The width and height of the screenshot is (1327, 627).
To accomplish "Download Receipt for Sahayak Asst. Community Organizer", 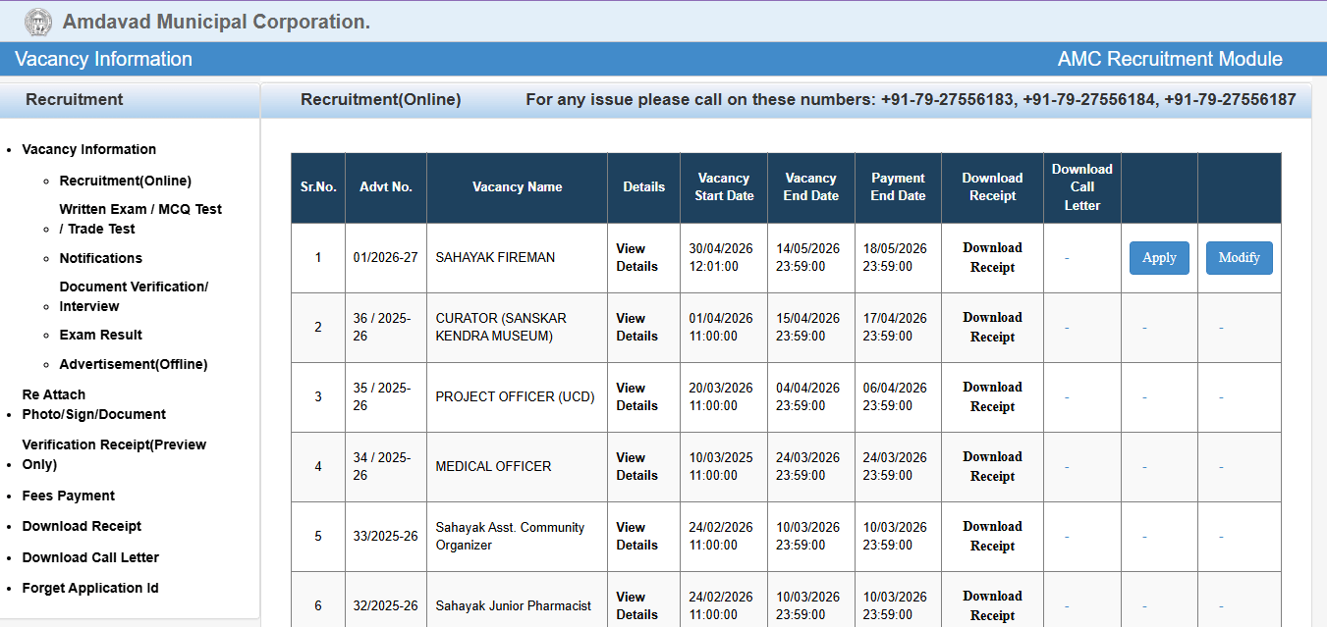I will [992, 536].
